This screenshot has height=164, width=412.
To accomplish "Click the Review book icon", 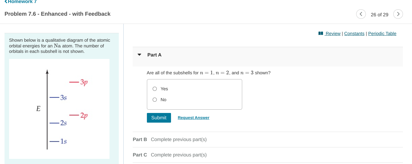I will click(x=321, y=34).
